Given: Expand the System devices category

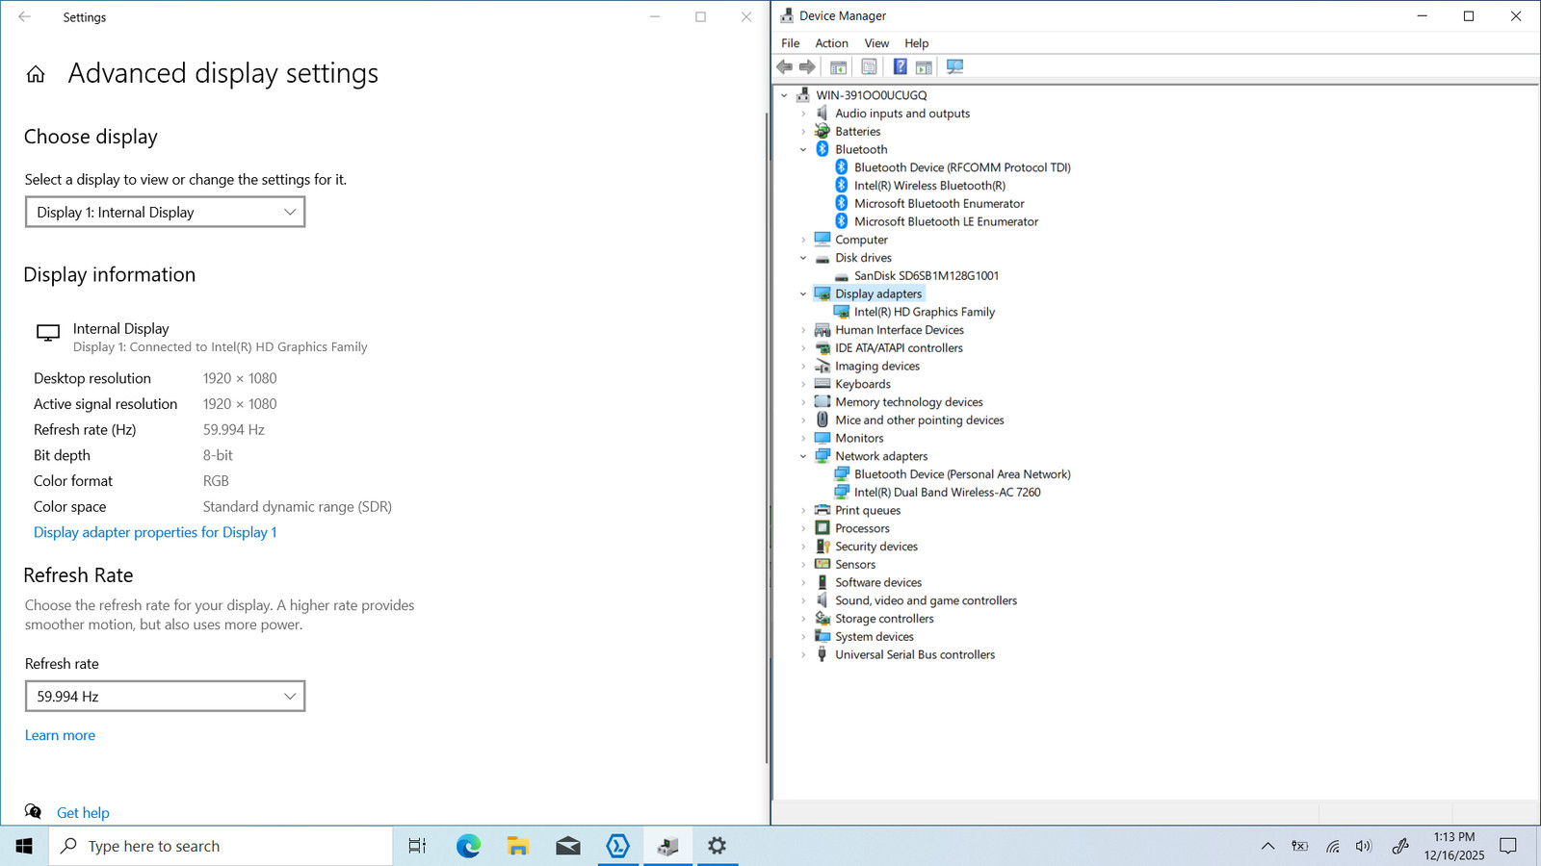Looking at the screenshot, I should (x=803, y=637).
